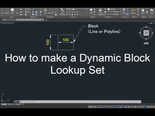This screenshot has height=116, width=155.
Task: Click the W compass direction on ViewCube
Action: 140,33
